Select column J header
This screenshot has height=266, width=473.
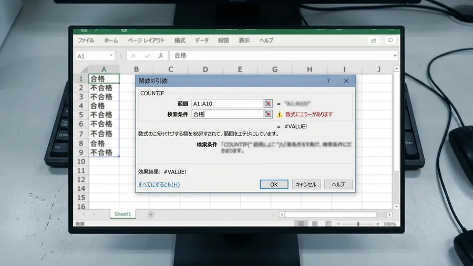[x=379, y=69]
